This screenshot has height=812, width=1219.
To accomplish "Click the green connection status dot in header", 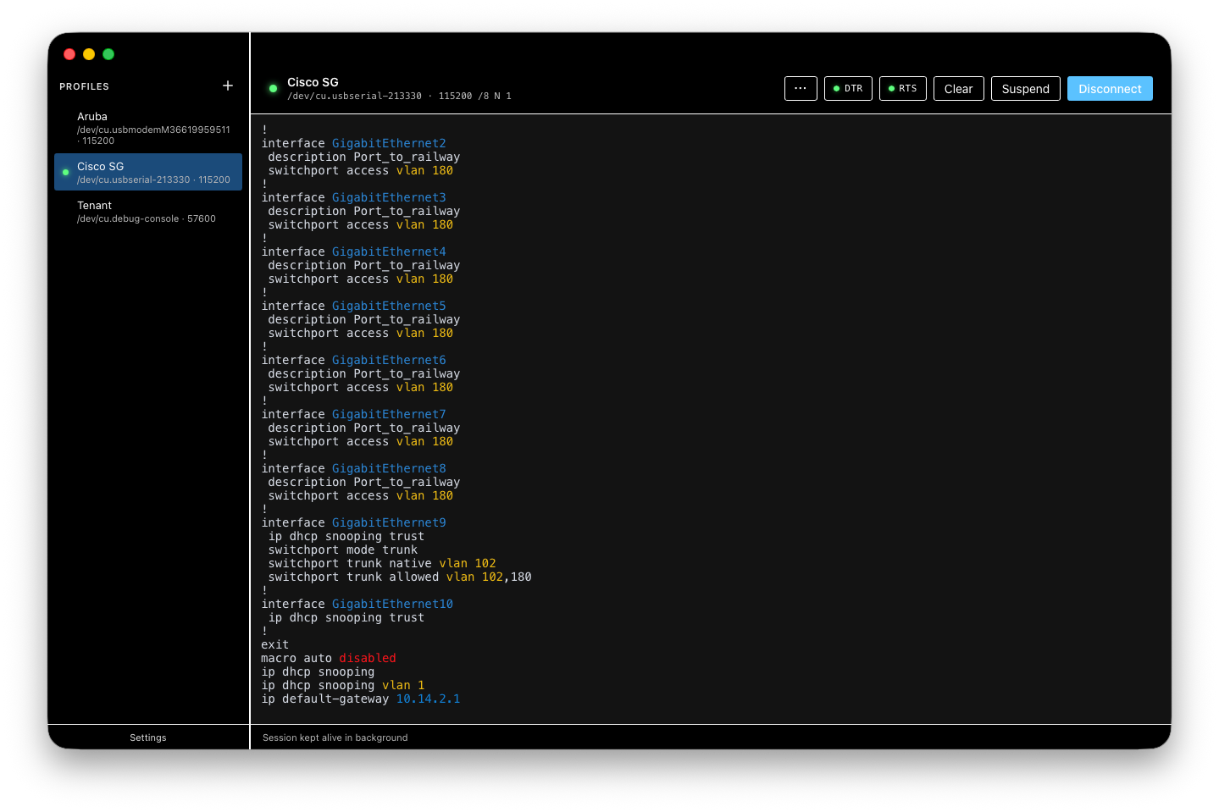I will [x=273, y=88].
